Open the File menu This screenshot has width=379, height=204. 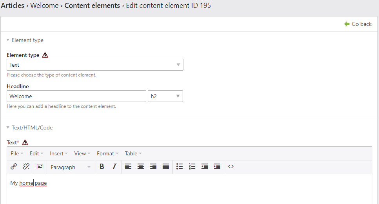[17, 153]
